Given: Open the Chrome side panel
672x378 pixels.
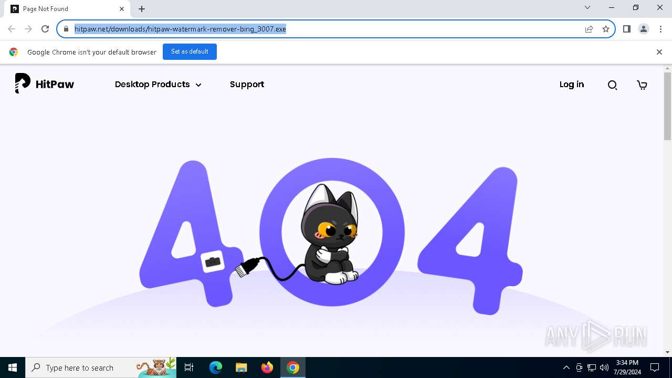Looking at the screenshot, I should pos(626,29).
